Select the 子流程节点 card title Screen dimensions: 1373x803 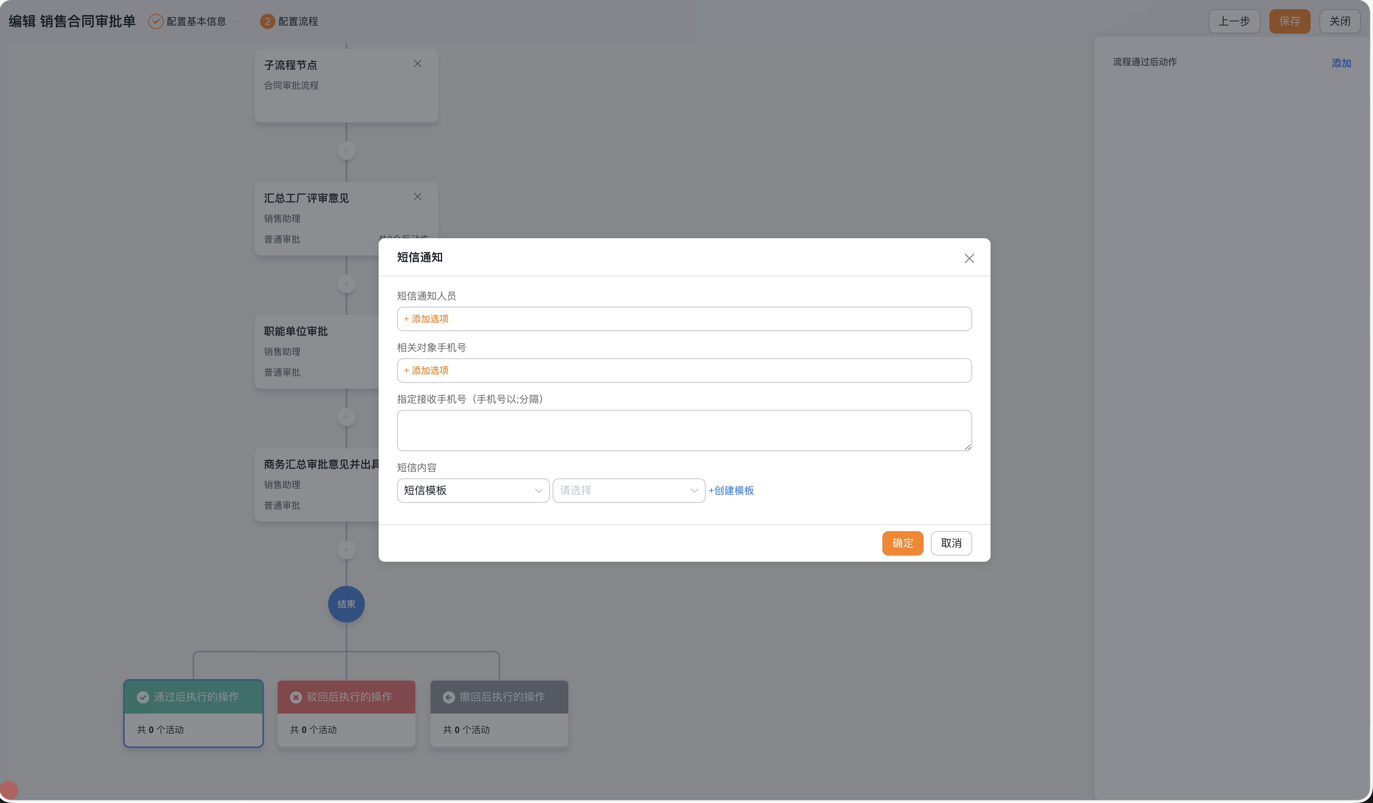click(290, 65)
